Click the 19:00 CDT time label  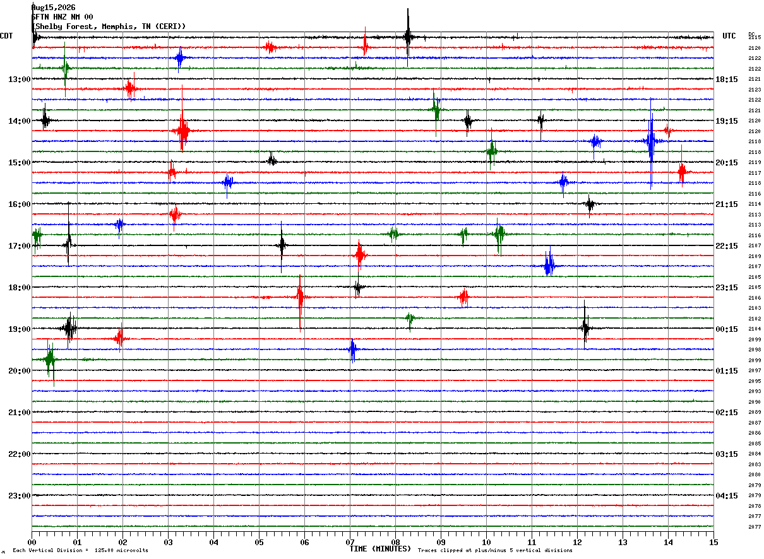[x=19, y=329]
